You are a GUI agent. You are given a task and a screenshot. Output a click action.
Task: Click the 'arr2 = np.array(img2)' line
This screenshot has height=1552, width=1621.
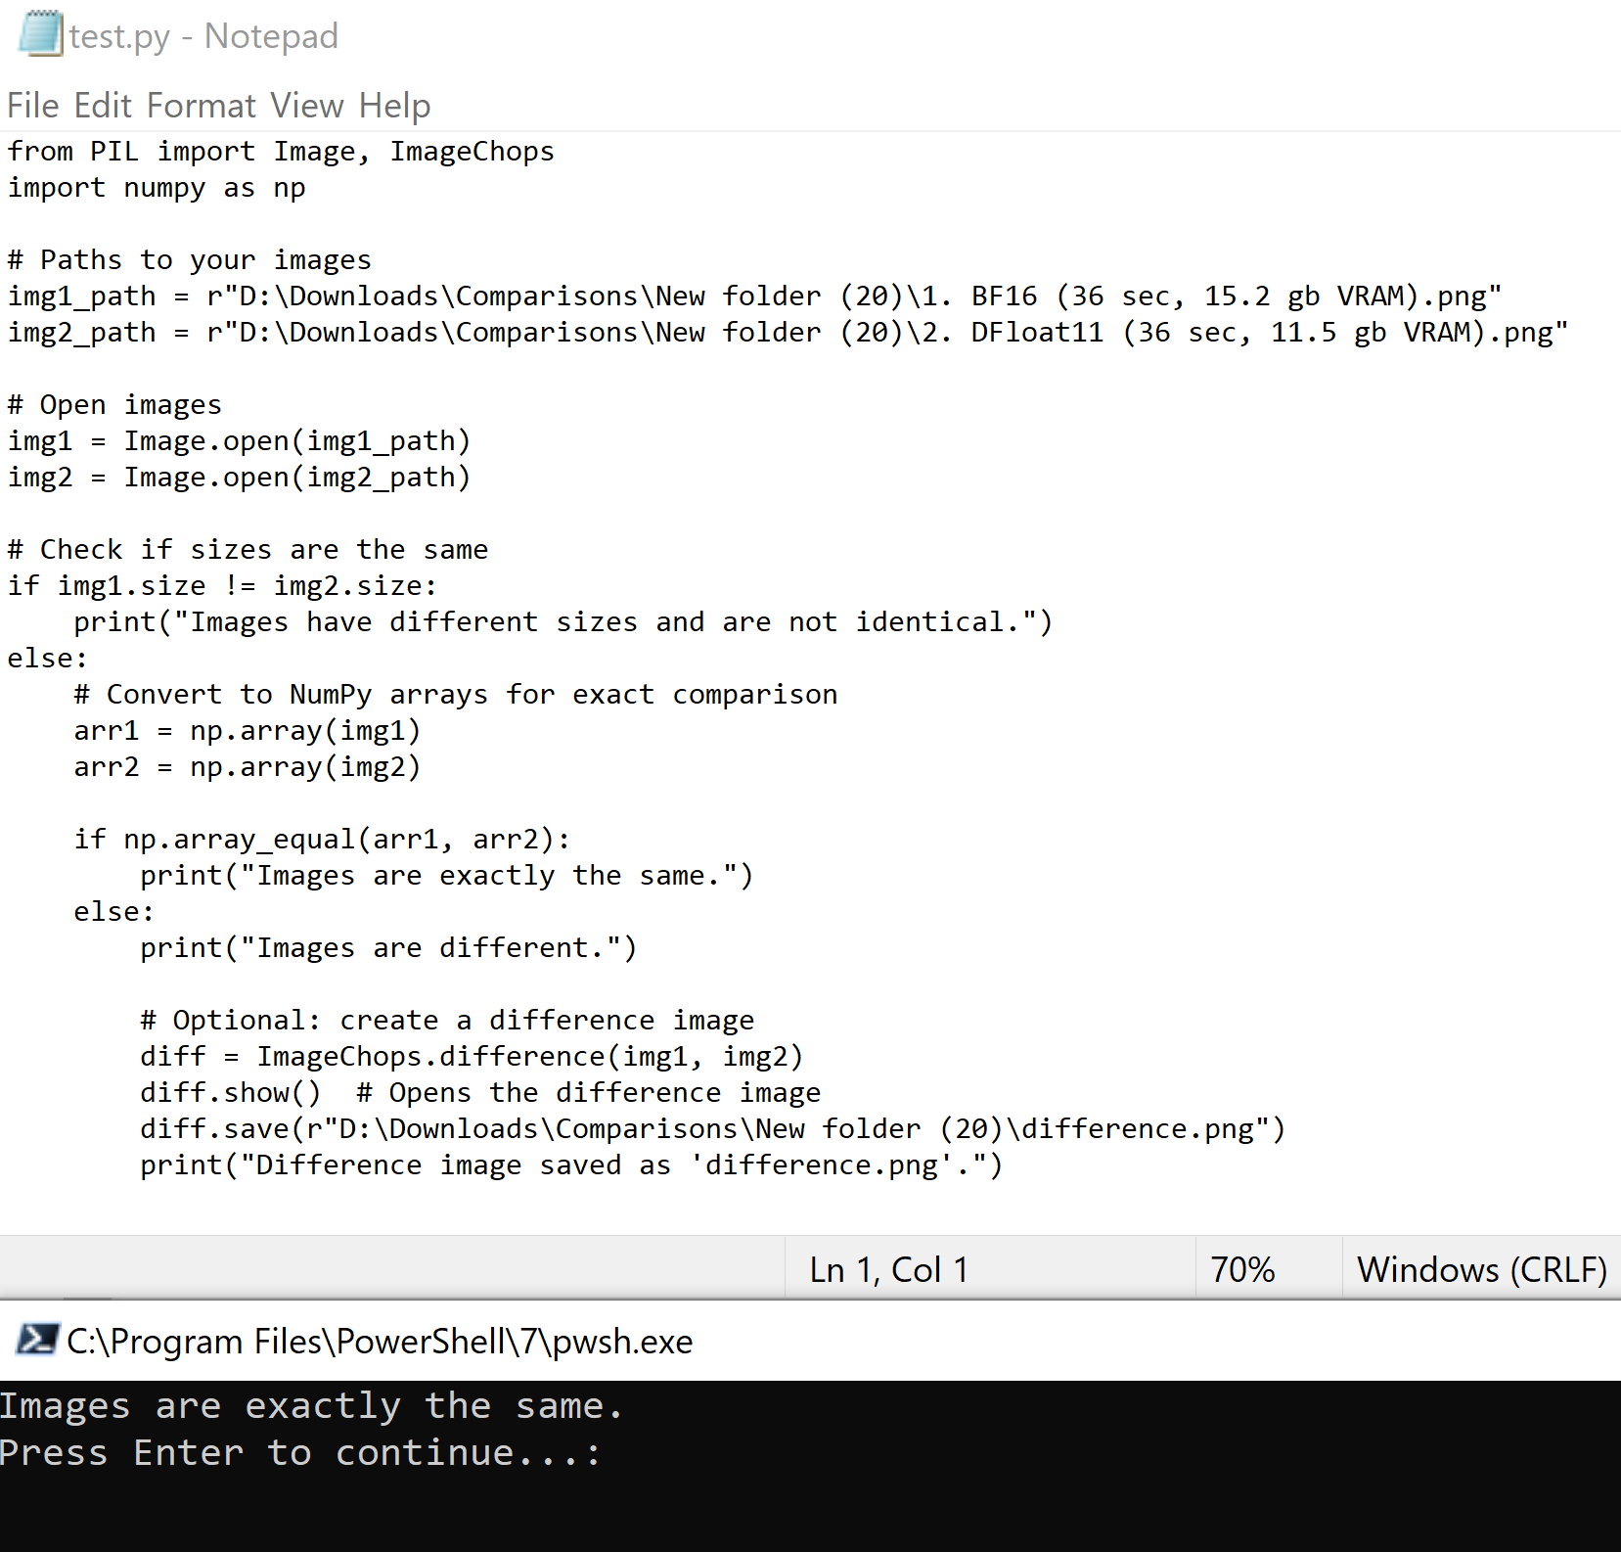248,767
